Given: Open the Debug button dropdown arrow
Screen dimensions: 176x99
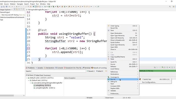Looking at the screenshot, I should tap(47, 7).
